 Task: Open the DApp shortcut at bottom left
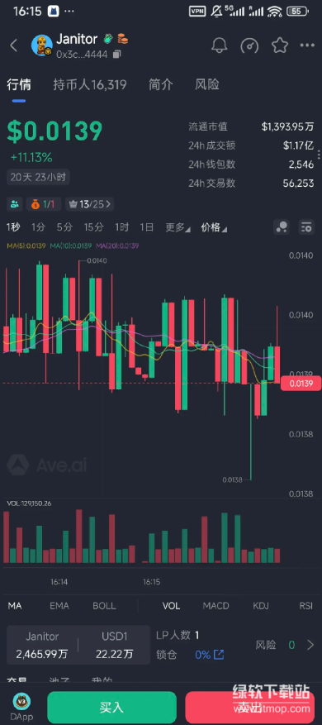tap(21, 708)
